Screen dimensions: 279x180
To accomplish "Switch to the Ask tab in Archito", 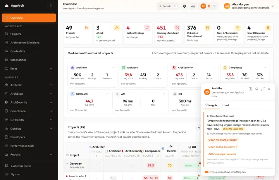I will [226, 106].
